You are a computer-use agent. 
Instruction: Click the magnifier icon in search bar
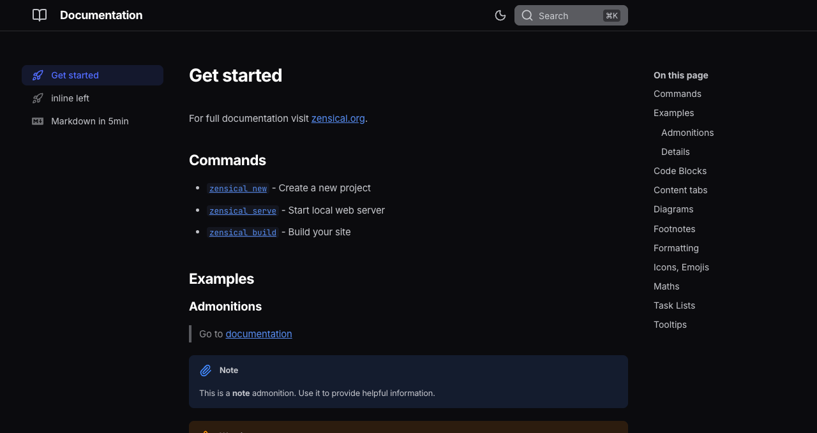[x=527, y=15]
